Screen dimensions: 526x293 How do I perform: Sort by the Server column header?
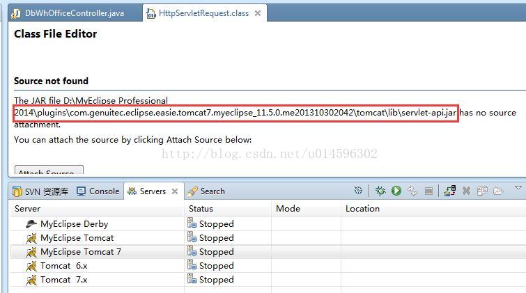(x=97, y=209)
